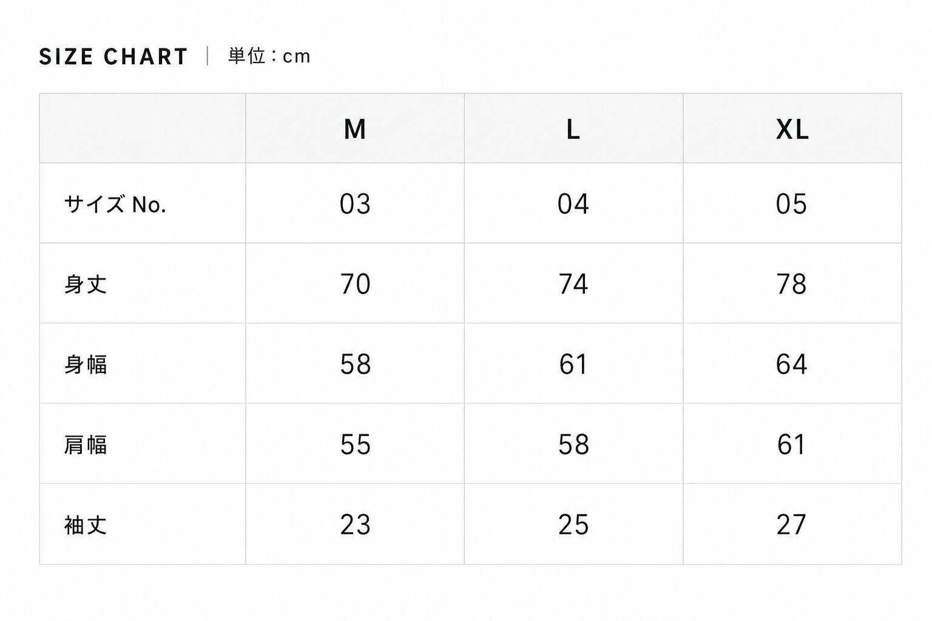Click the XL body length value 78
This screenshot has width=932, height=621.
[x=792, y=284]
